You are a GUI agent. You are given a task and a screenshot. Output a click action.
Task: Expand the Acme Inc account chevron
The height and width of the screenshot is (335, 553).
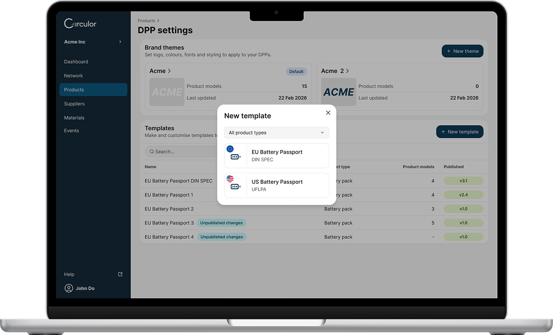(120, 42)
